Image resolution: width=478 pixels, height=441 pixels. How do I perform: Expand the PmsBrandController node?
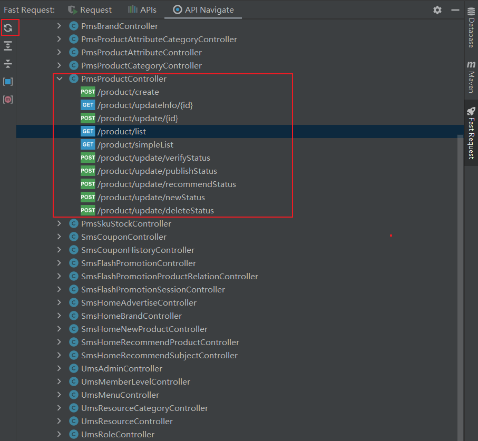coord(59,26)
